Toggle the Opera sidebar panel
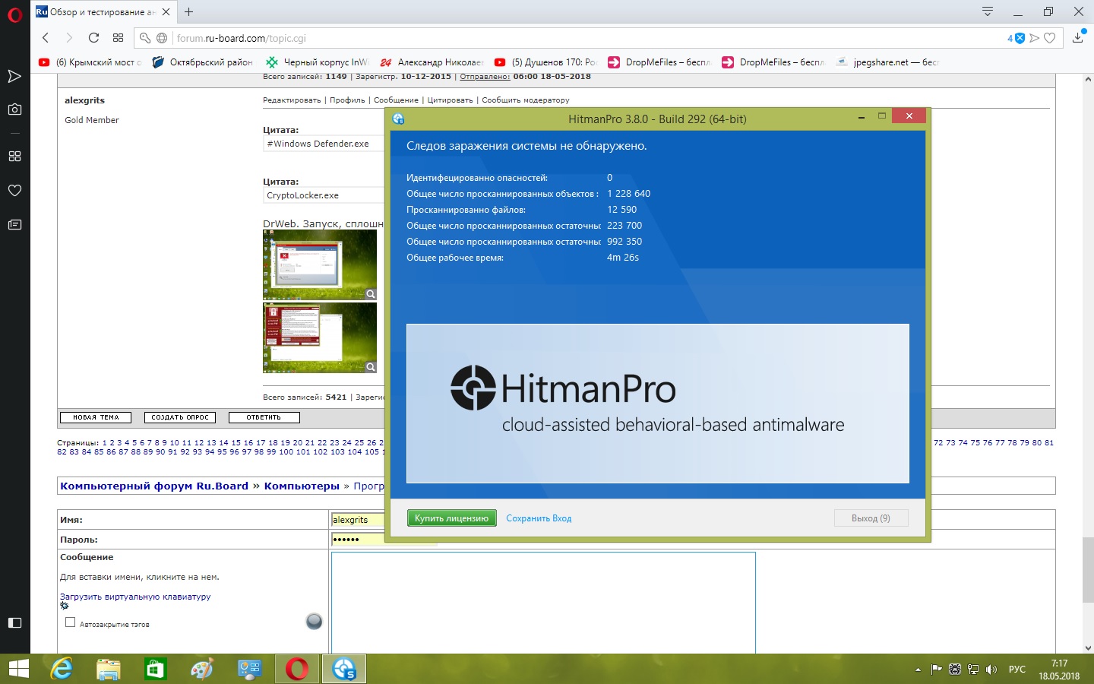Screen dimensions: 1094x684 (x=14, y=622)
